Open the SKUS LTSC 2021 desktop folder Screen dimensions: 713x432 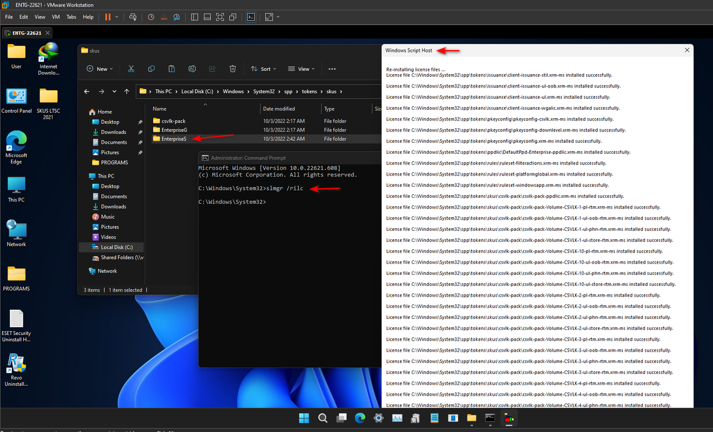pyautogui.click(x=48, y=104)
